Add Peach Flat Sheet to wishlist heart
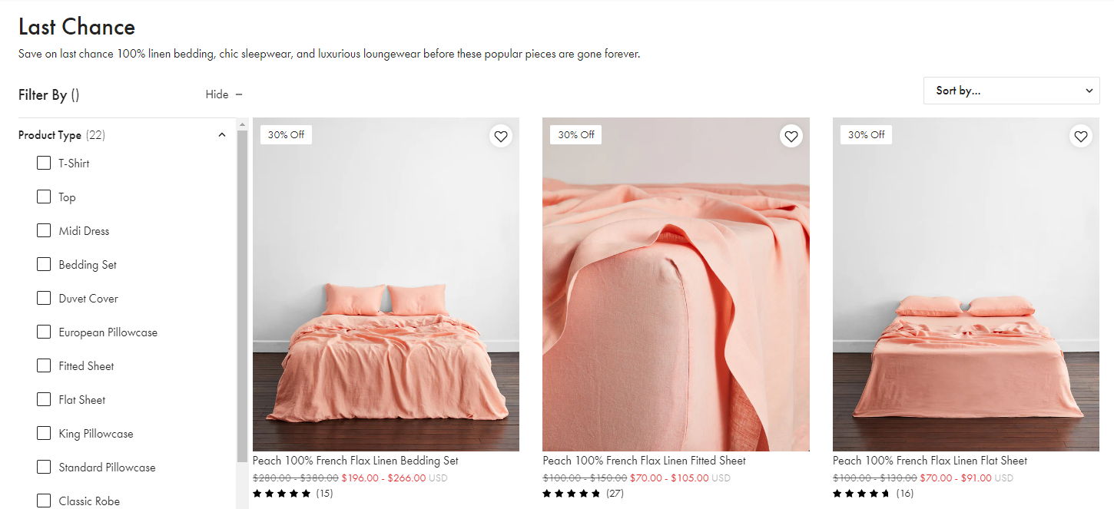The width and height of the screenshot is (1114, 509). [1081, 137]
